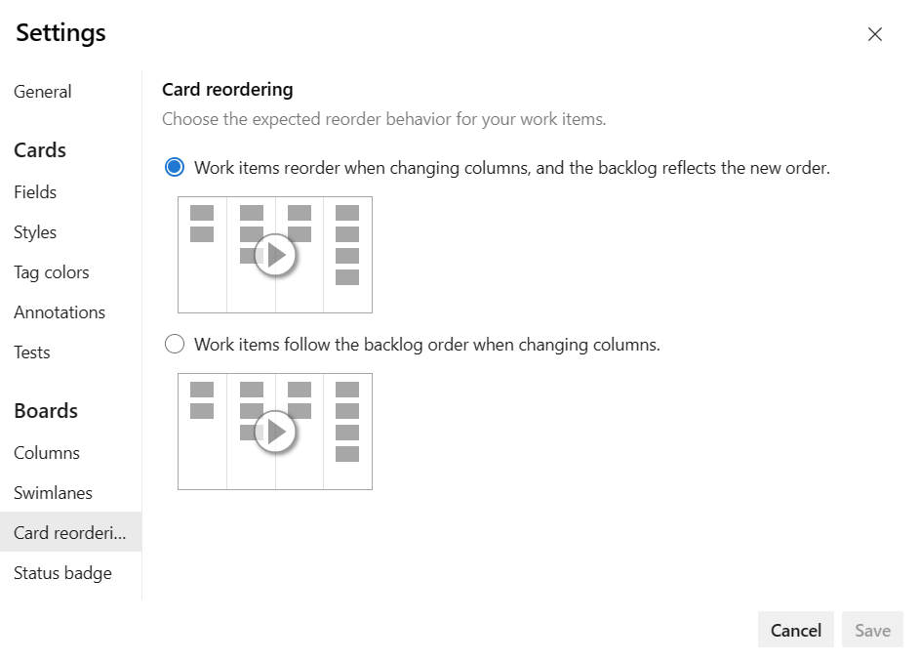
Task: Play the second card reordering preview animation
Action: (x=275, y=432)
